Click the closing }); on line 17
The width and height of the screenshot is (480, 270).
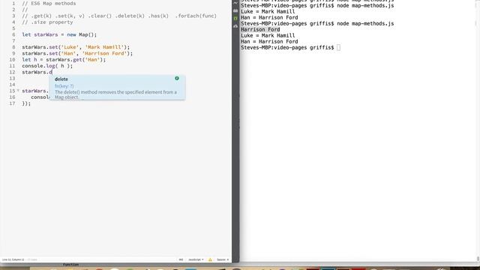point(26,103)
